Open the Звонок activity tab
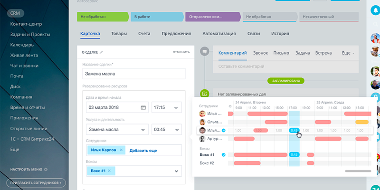This screenshot has width=380, height=190. [x=260, y=53]
